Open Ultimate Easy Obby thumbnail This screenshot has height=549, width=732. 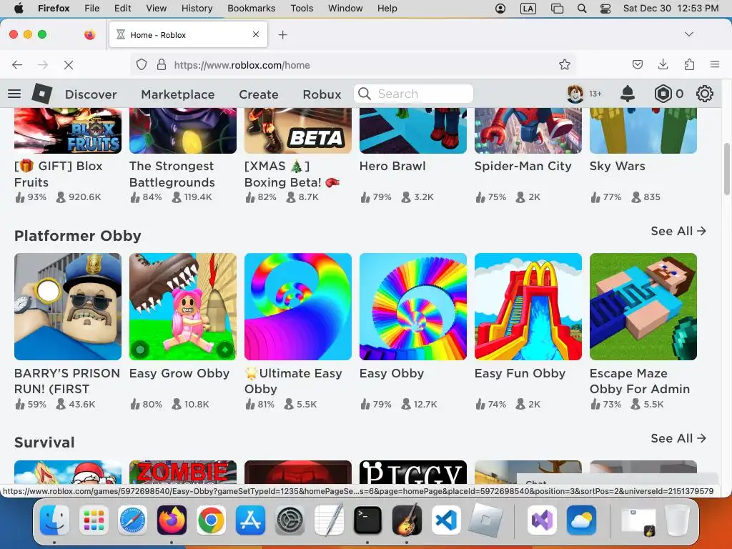[298, 307]
